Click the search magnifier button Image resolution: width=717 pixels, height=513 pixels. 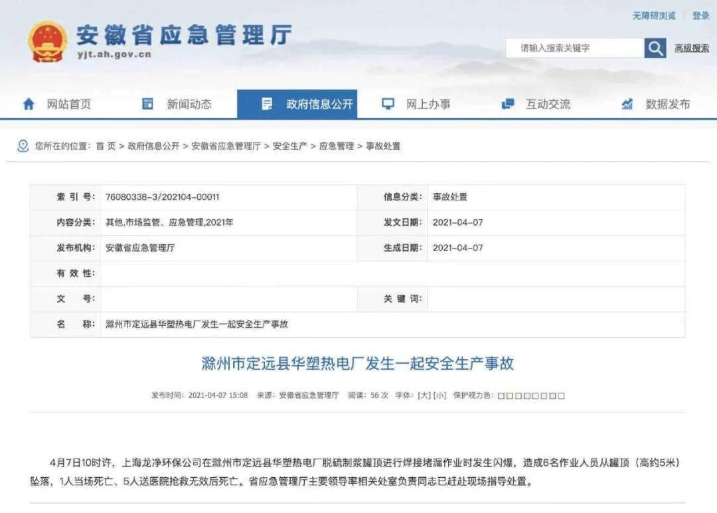click(x=655, y=48)
